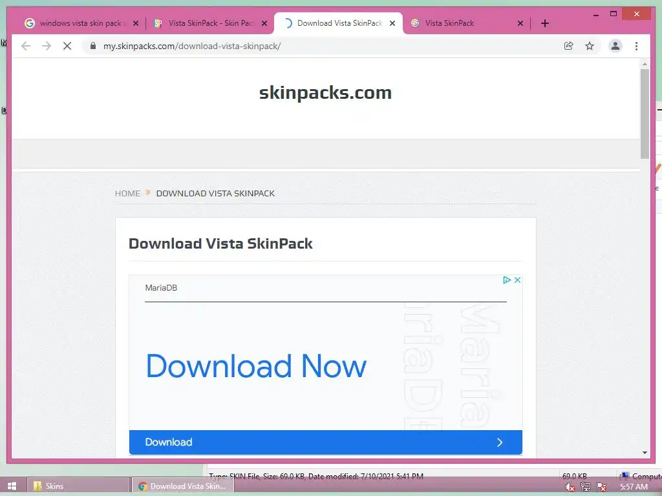662x496 pixels.
Task: Stop loading the page with X button
Action: click(x=67, y=46)
